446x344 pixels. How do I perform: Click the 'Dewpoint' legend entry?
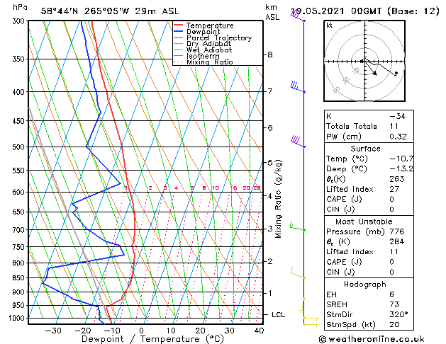(203, 32)
